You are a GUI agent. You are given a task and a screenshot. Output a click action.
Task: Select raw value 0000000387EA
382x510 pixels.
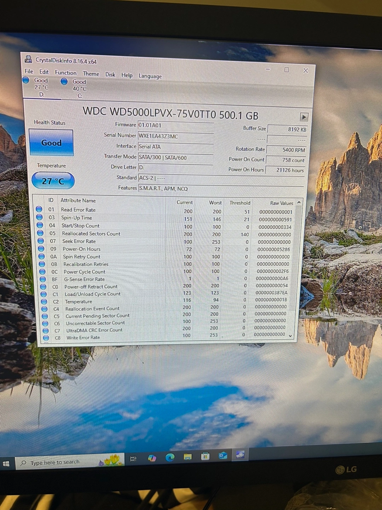pyautogui.click(x=272, y=293)
